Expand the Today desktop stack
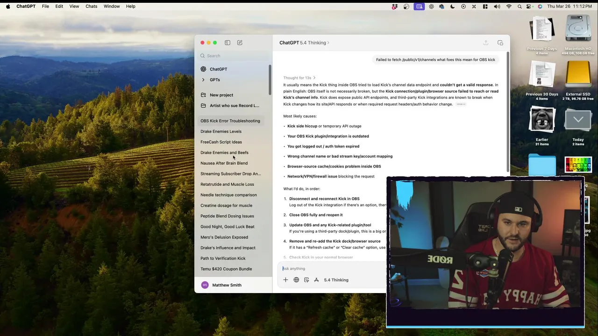Viewport: 598px width, 336px height. pyautogui.click(x=578, y=120)
